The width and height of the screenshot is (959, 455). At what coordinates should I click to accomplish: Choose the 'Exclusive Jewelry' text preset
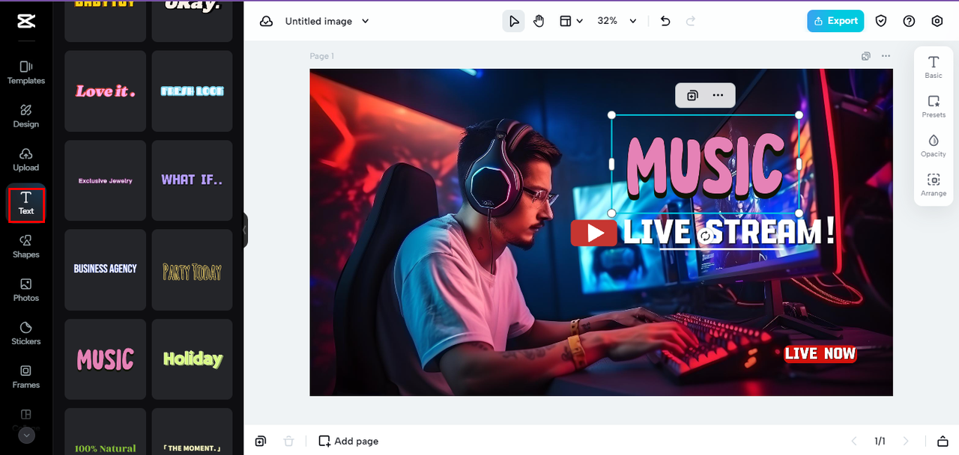pyautogui.click(x=105, y=180)
